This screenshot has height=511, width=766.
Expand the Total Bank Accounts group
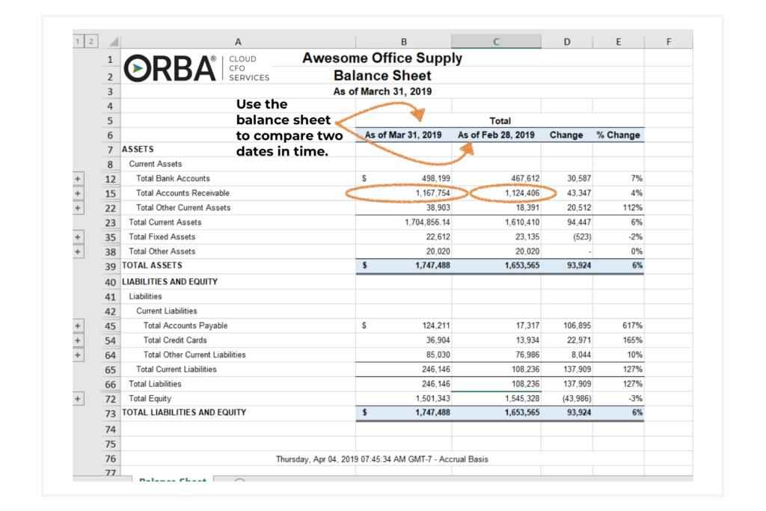coord(79,179)
